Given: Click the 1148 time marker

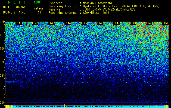Looking at the screenshot, I should [133, 23].
